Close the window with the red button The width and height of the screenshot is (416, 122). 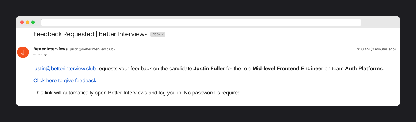click(x=22, y=22)
